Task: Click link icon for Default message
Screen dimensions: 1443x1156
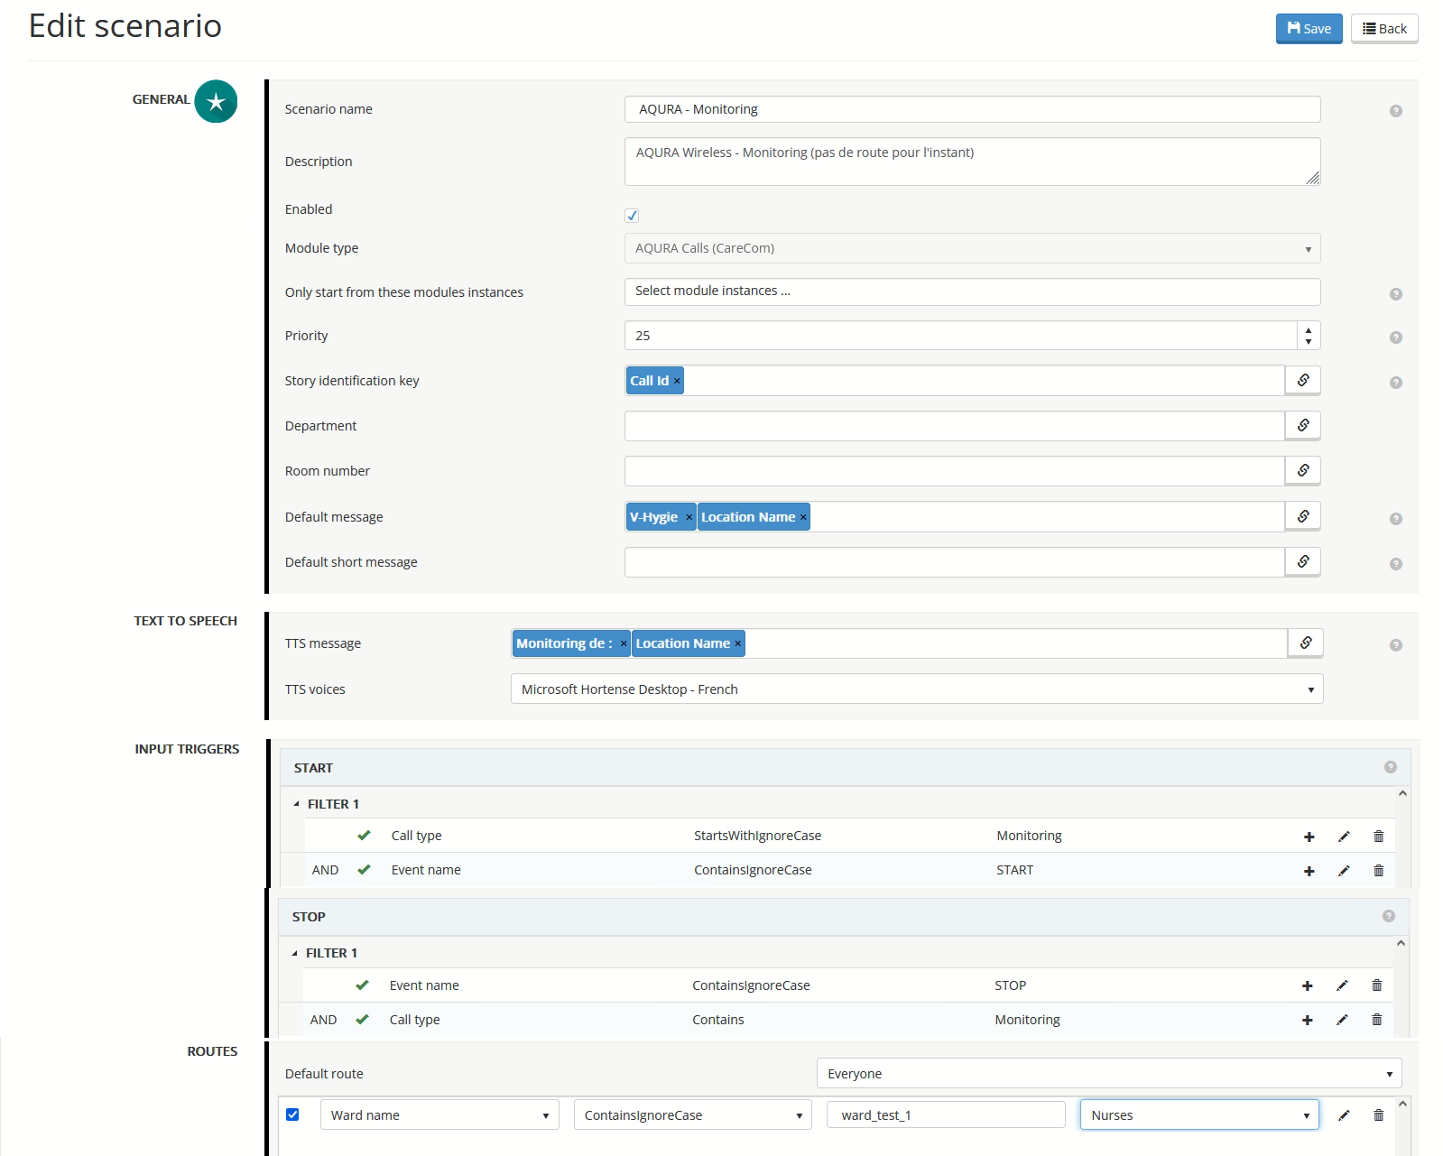Action: [1303, 517]
